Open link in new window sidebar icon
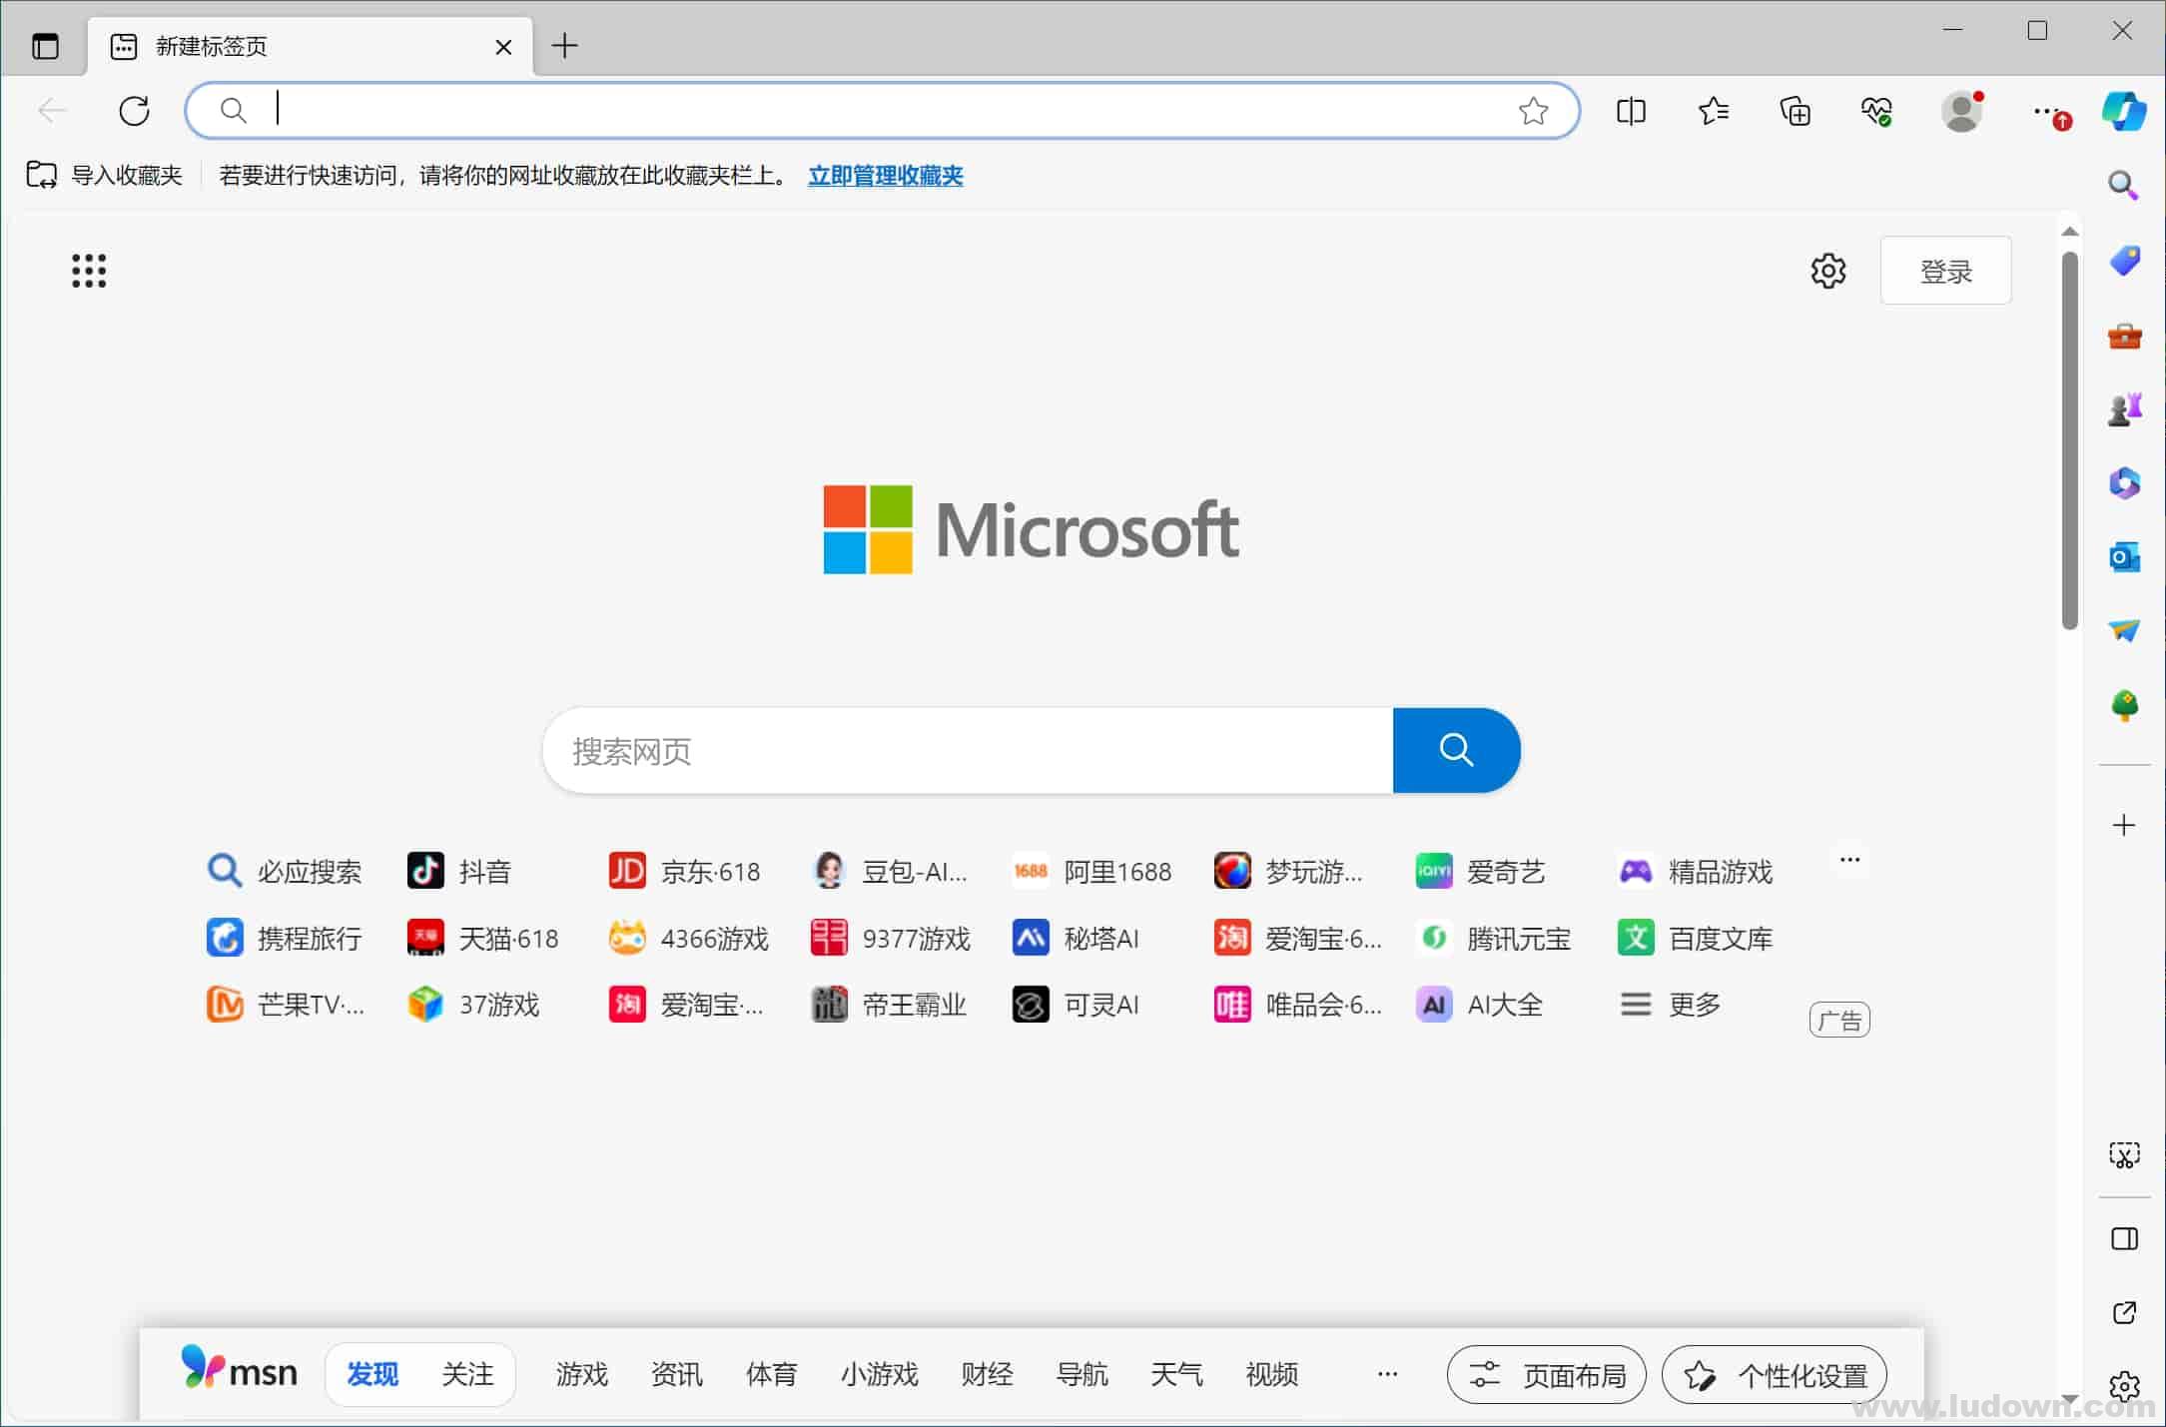The height and width of the screenshot is (1427, 2166). 2124,1312
